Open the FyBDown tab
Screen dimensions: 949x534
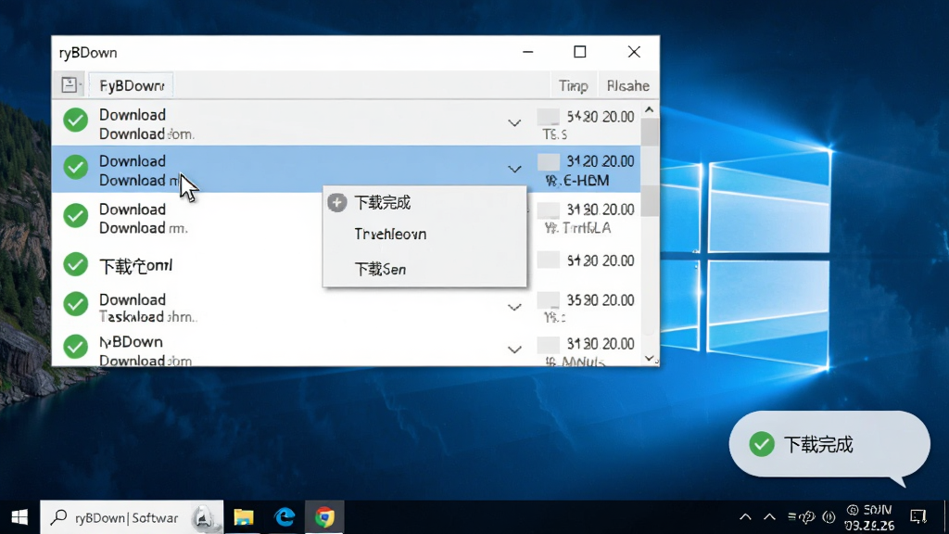(x=132, y=85)
